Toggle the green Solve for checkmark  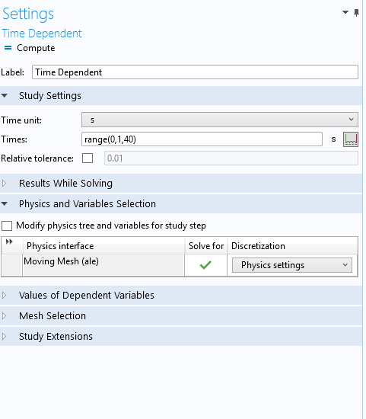coord(205,265)
